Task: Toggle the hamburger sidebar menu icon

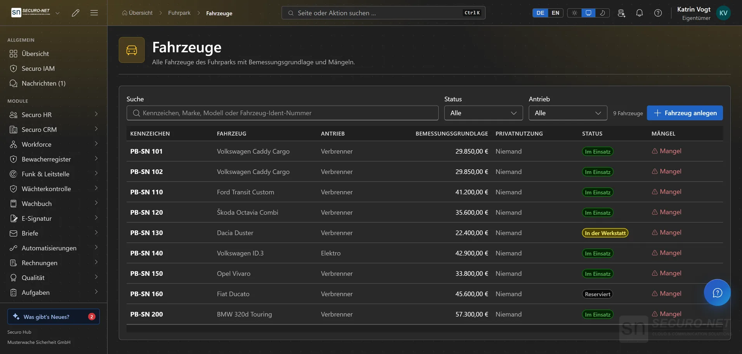Action: tap(94, 13)
